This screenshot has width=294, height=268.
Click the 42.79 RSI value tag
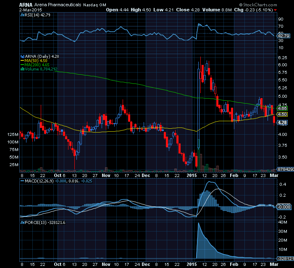(283, 36)
